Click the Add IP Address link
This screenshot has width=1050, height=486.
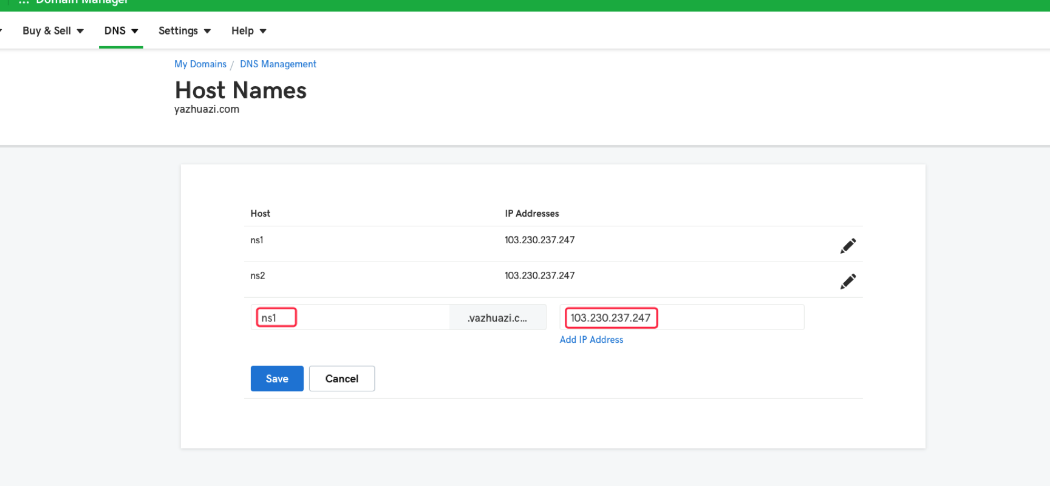(x=591, y=340)
